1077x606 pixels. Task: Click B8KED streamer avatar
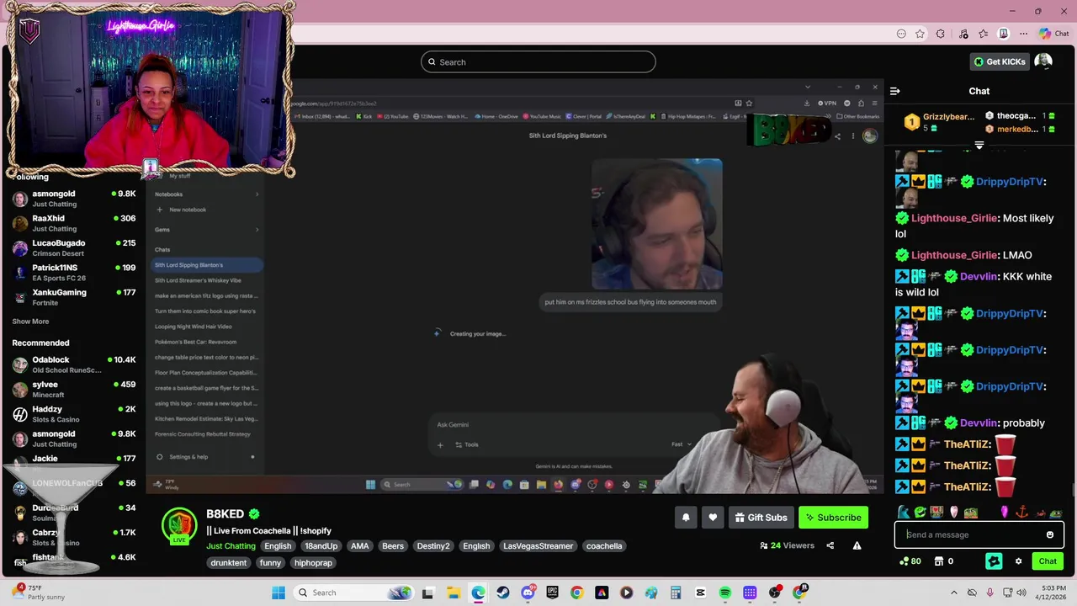[179, 525]
